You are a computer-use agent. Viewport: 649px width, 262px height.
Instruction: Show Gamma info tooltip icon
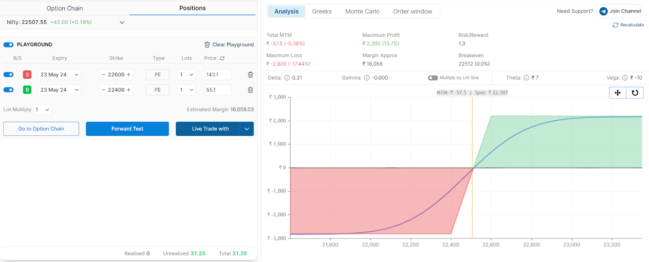click(x=367, y=78)
